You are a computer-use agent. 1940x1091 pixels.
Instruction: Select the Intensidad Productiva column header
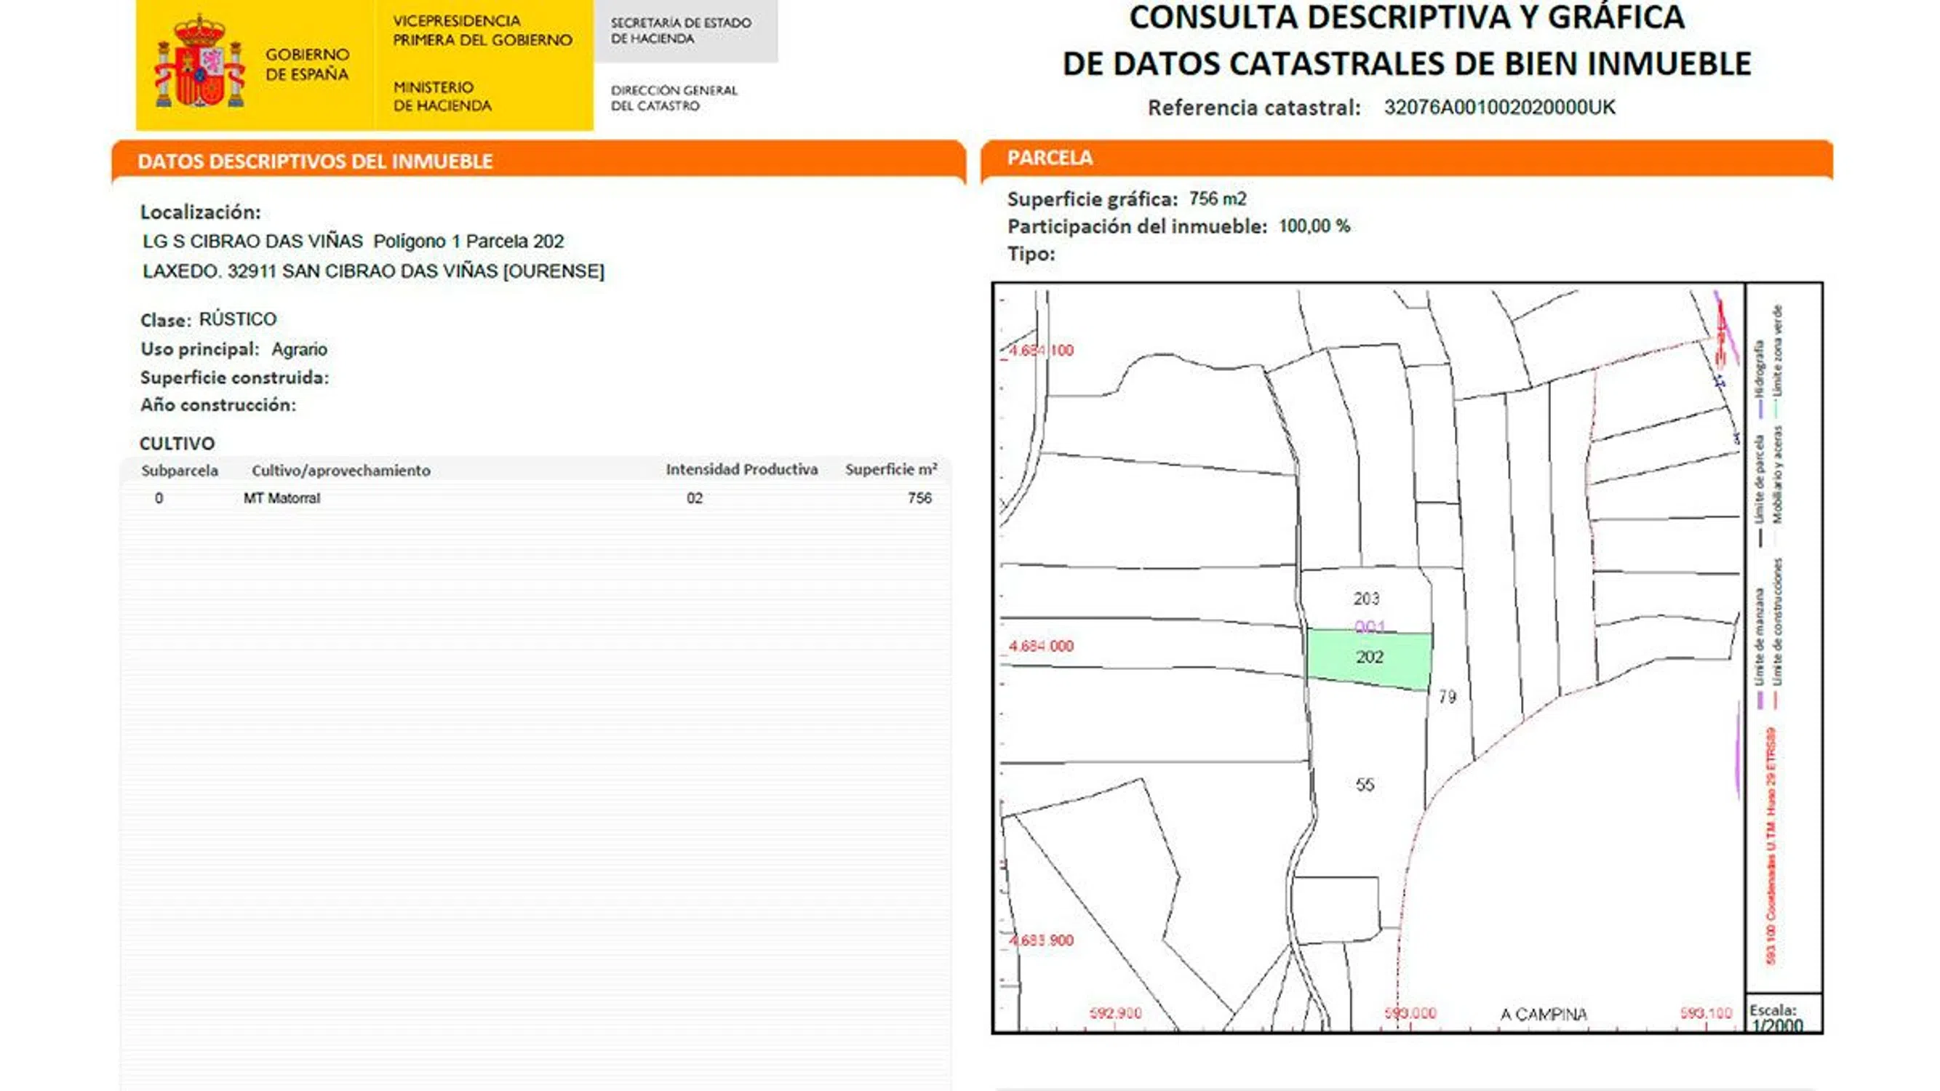tap(741, 469)
